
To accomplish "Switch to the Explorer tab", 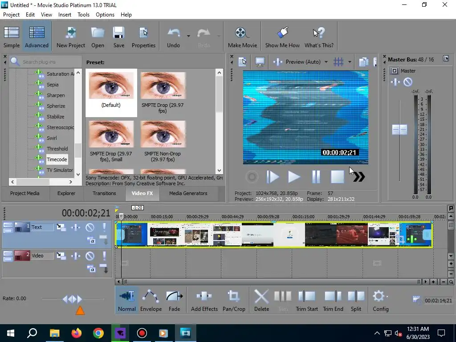I will (66, 193).
